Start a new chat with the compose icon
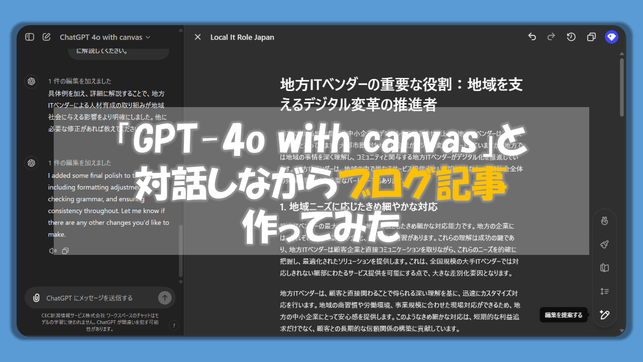The width and height of the screenshot is (643, 362). point(47,37)
